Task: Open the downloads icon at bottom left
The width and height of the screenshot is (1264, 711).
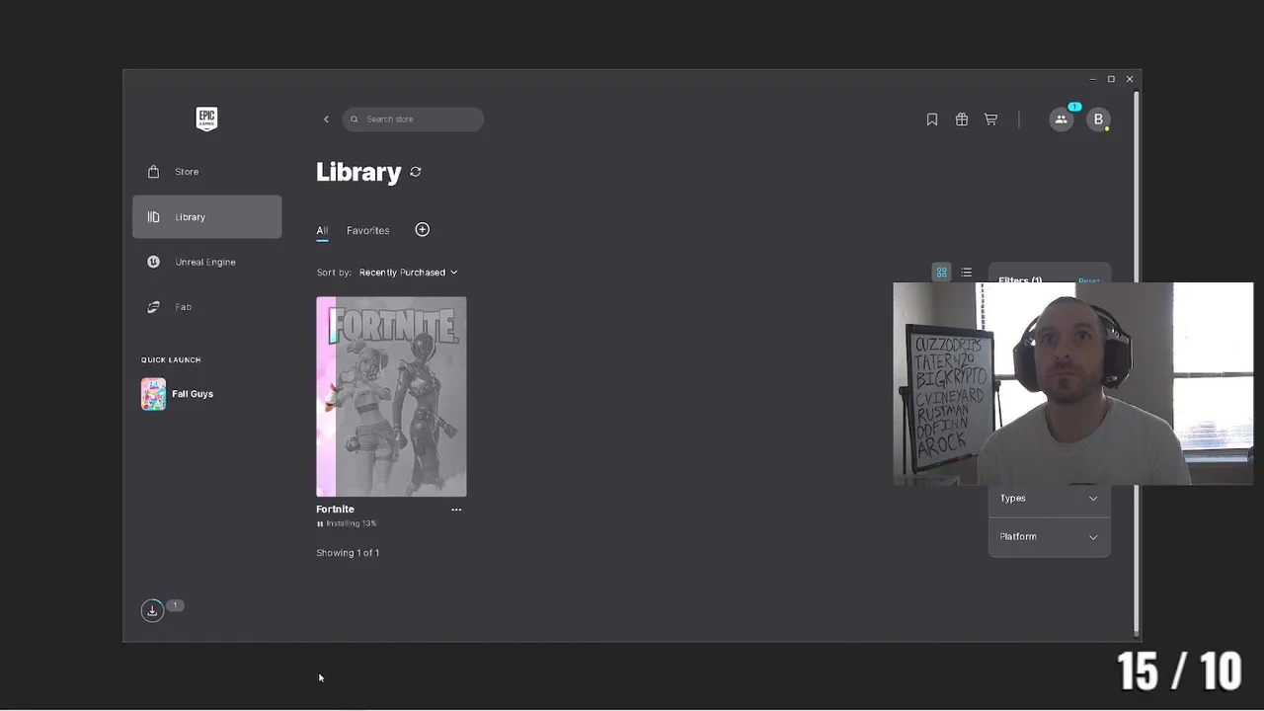Action: coord(152,610)
